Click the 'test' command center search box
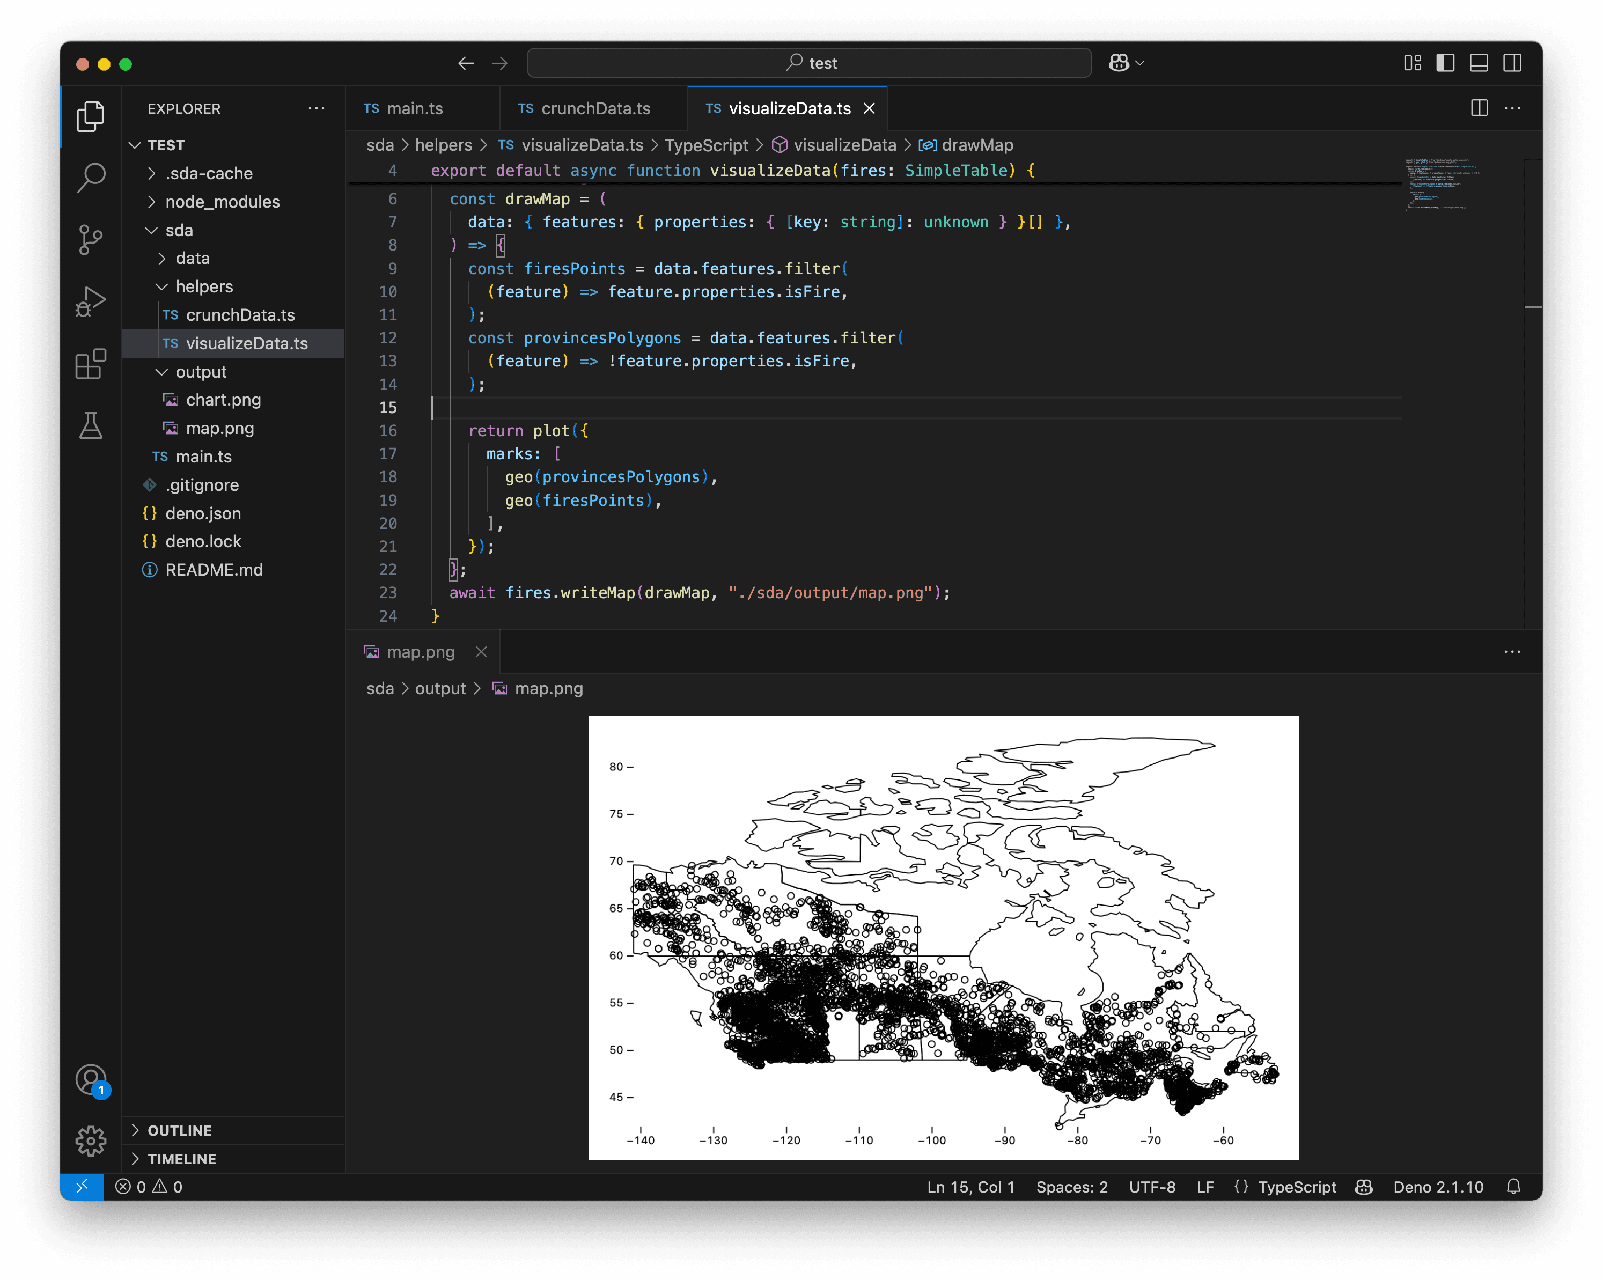 coord(809,63)
